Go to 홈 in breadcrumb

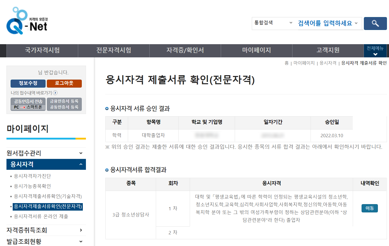[x=287, y=63]
